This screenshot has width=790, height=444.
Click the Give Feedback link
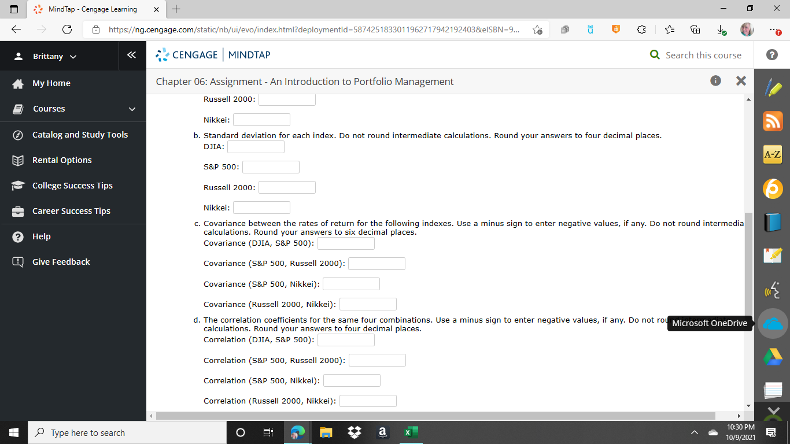61,261
